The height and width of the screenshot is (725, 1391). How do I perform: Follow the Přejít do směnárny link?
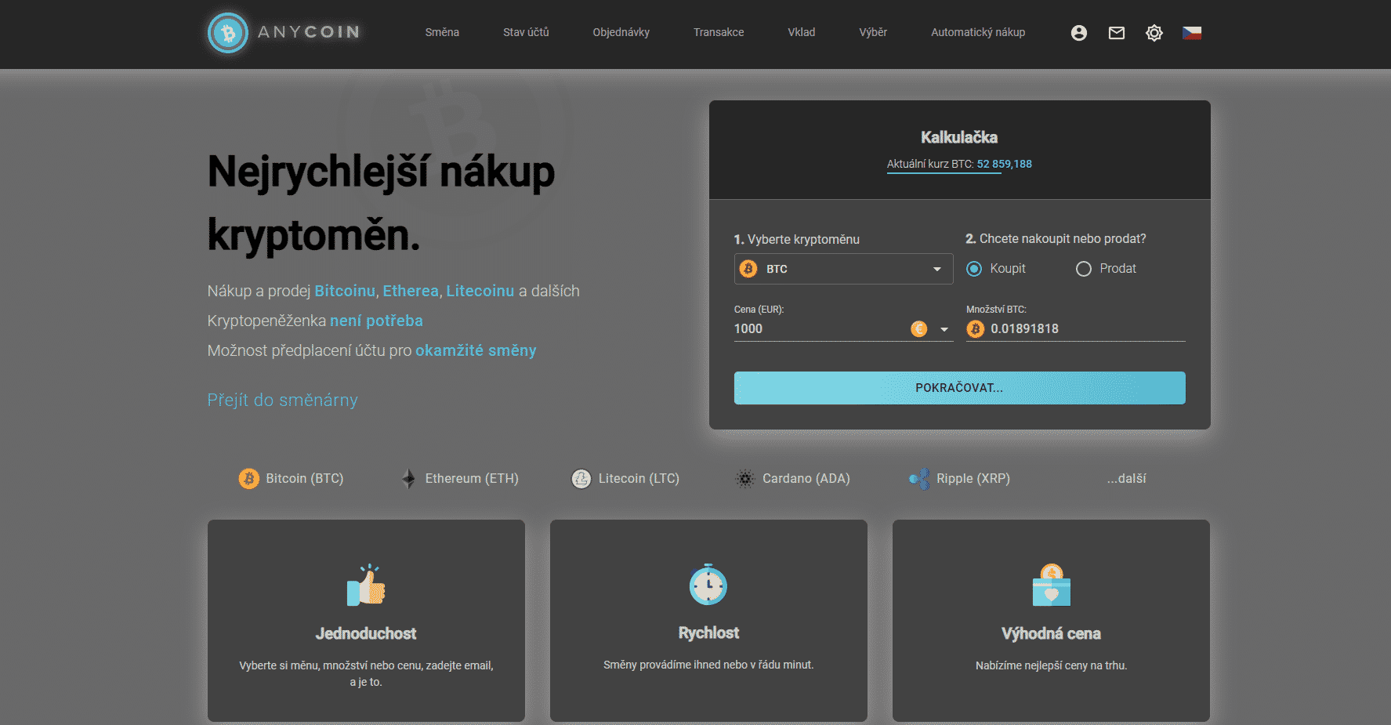[x=282, y=401]
